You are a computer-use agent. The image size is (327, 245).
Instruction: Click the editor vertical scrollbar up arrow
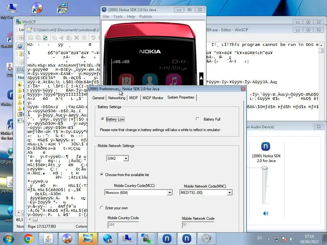tap(321, 45)
